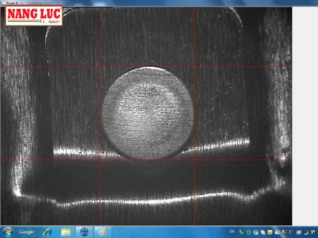
Task: Click the teal eye tray icon
Action: [x=249, y=232]
